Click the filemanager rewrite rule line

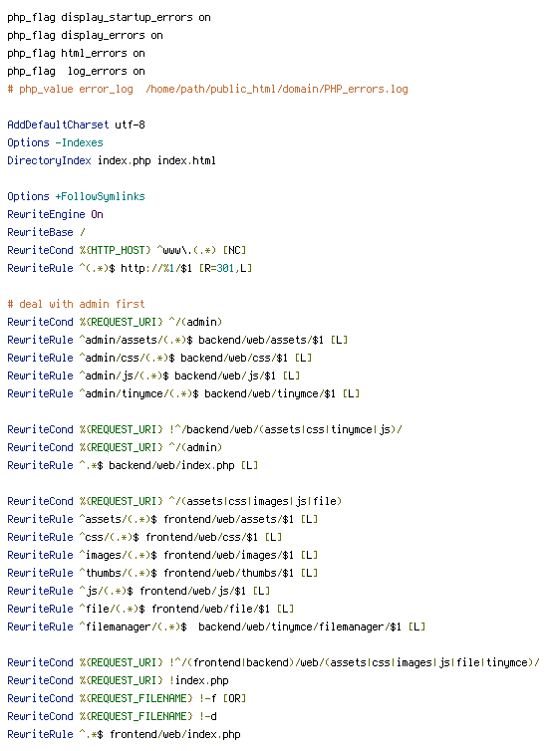(216, 626)
